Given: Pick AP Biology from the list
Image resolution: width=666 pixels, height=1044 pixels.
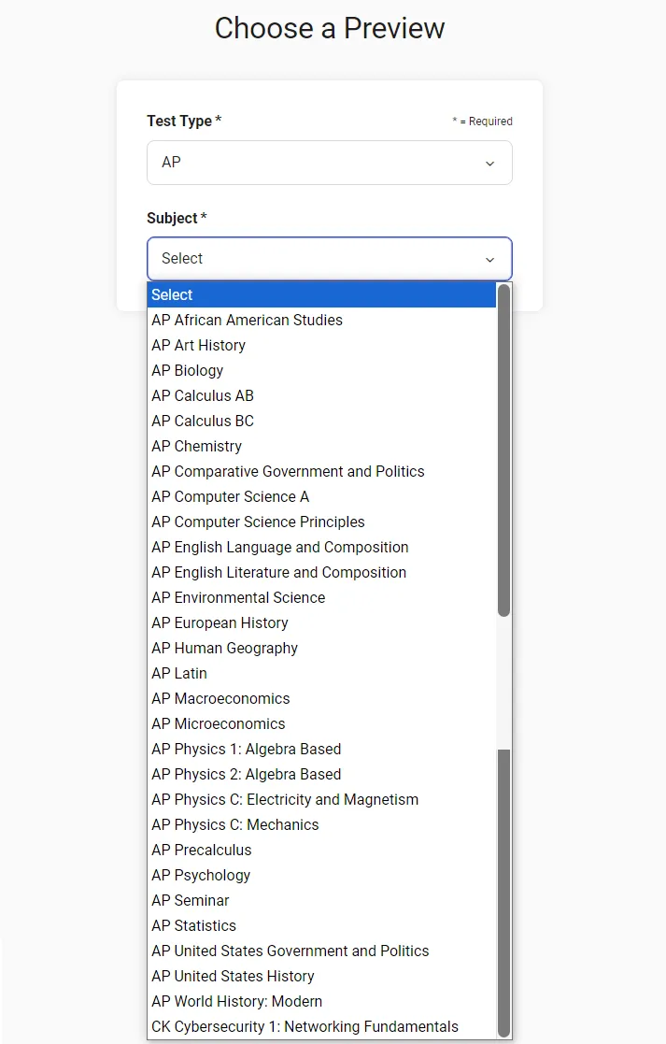Looking at the screenshot, I should [188, 370].
